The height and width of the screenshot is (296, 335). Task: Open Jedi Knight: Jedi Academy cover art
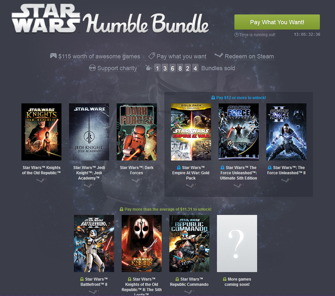click(89, 132)
